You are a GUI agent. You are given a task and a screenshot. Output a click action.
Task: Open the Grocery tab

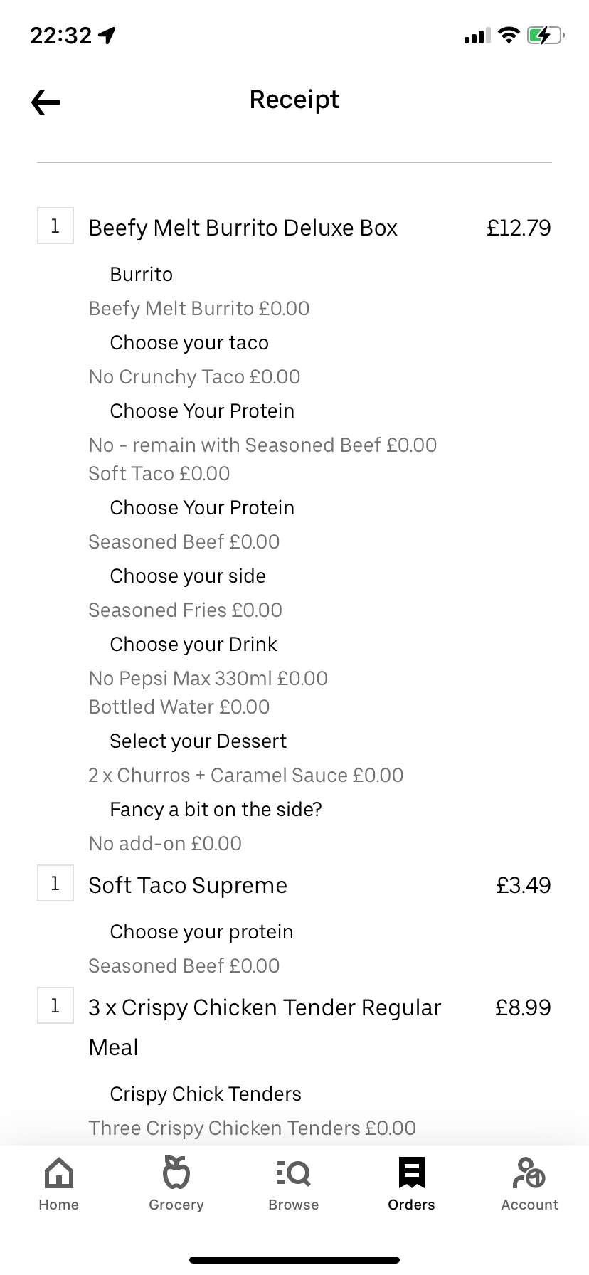176,1184
